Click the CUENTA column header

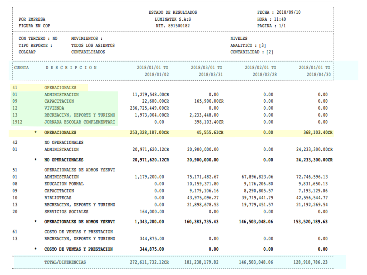coord(22,68)
